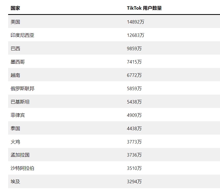The height and width of the screenshot is (190, 220).
Task: Select the 美国 country cell
Action: click(x=15, y=22)
